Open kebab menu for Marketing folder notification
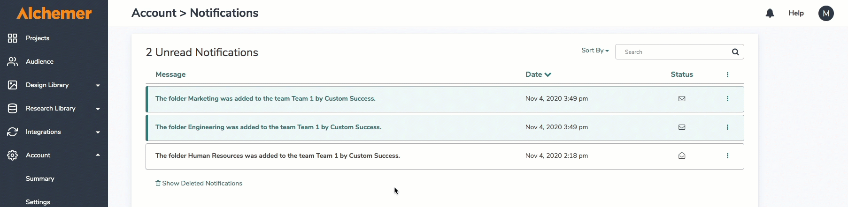Image resolution: width=848 pixels, height=207 pixels. pos(727,99)
